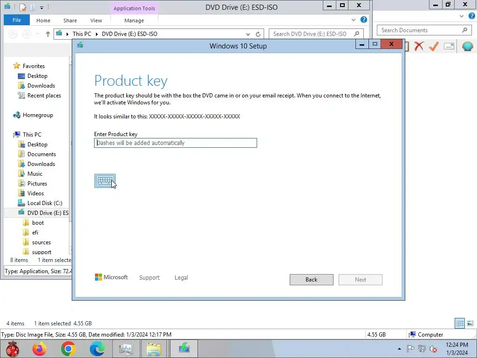This screenshot has height=358, width=477.
Task: Expand the breadcrumb arrow after This PC
Action: (x=97, y=34)
